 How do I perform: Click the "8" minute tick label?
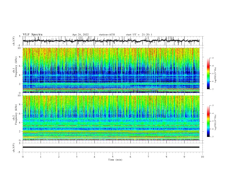[x=166, y=157]
